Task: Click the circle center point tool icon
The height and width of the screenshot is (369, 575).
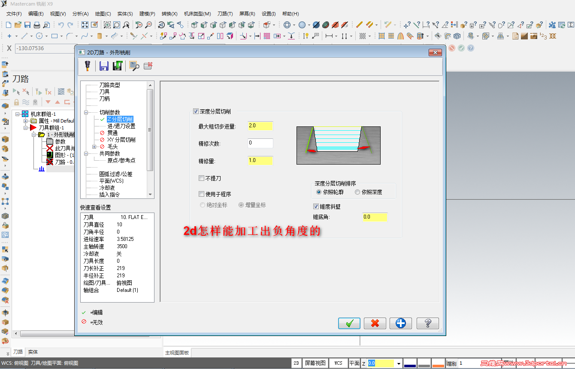Action: pyautogui.click(x=39, y=36)
